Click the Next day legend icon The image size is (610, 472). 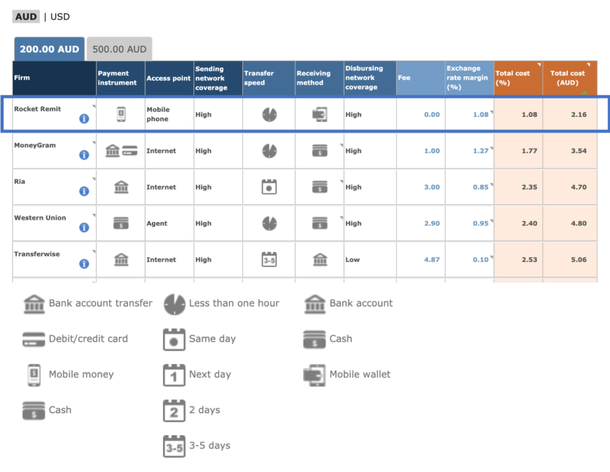point(174,375)
